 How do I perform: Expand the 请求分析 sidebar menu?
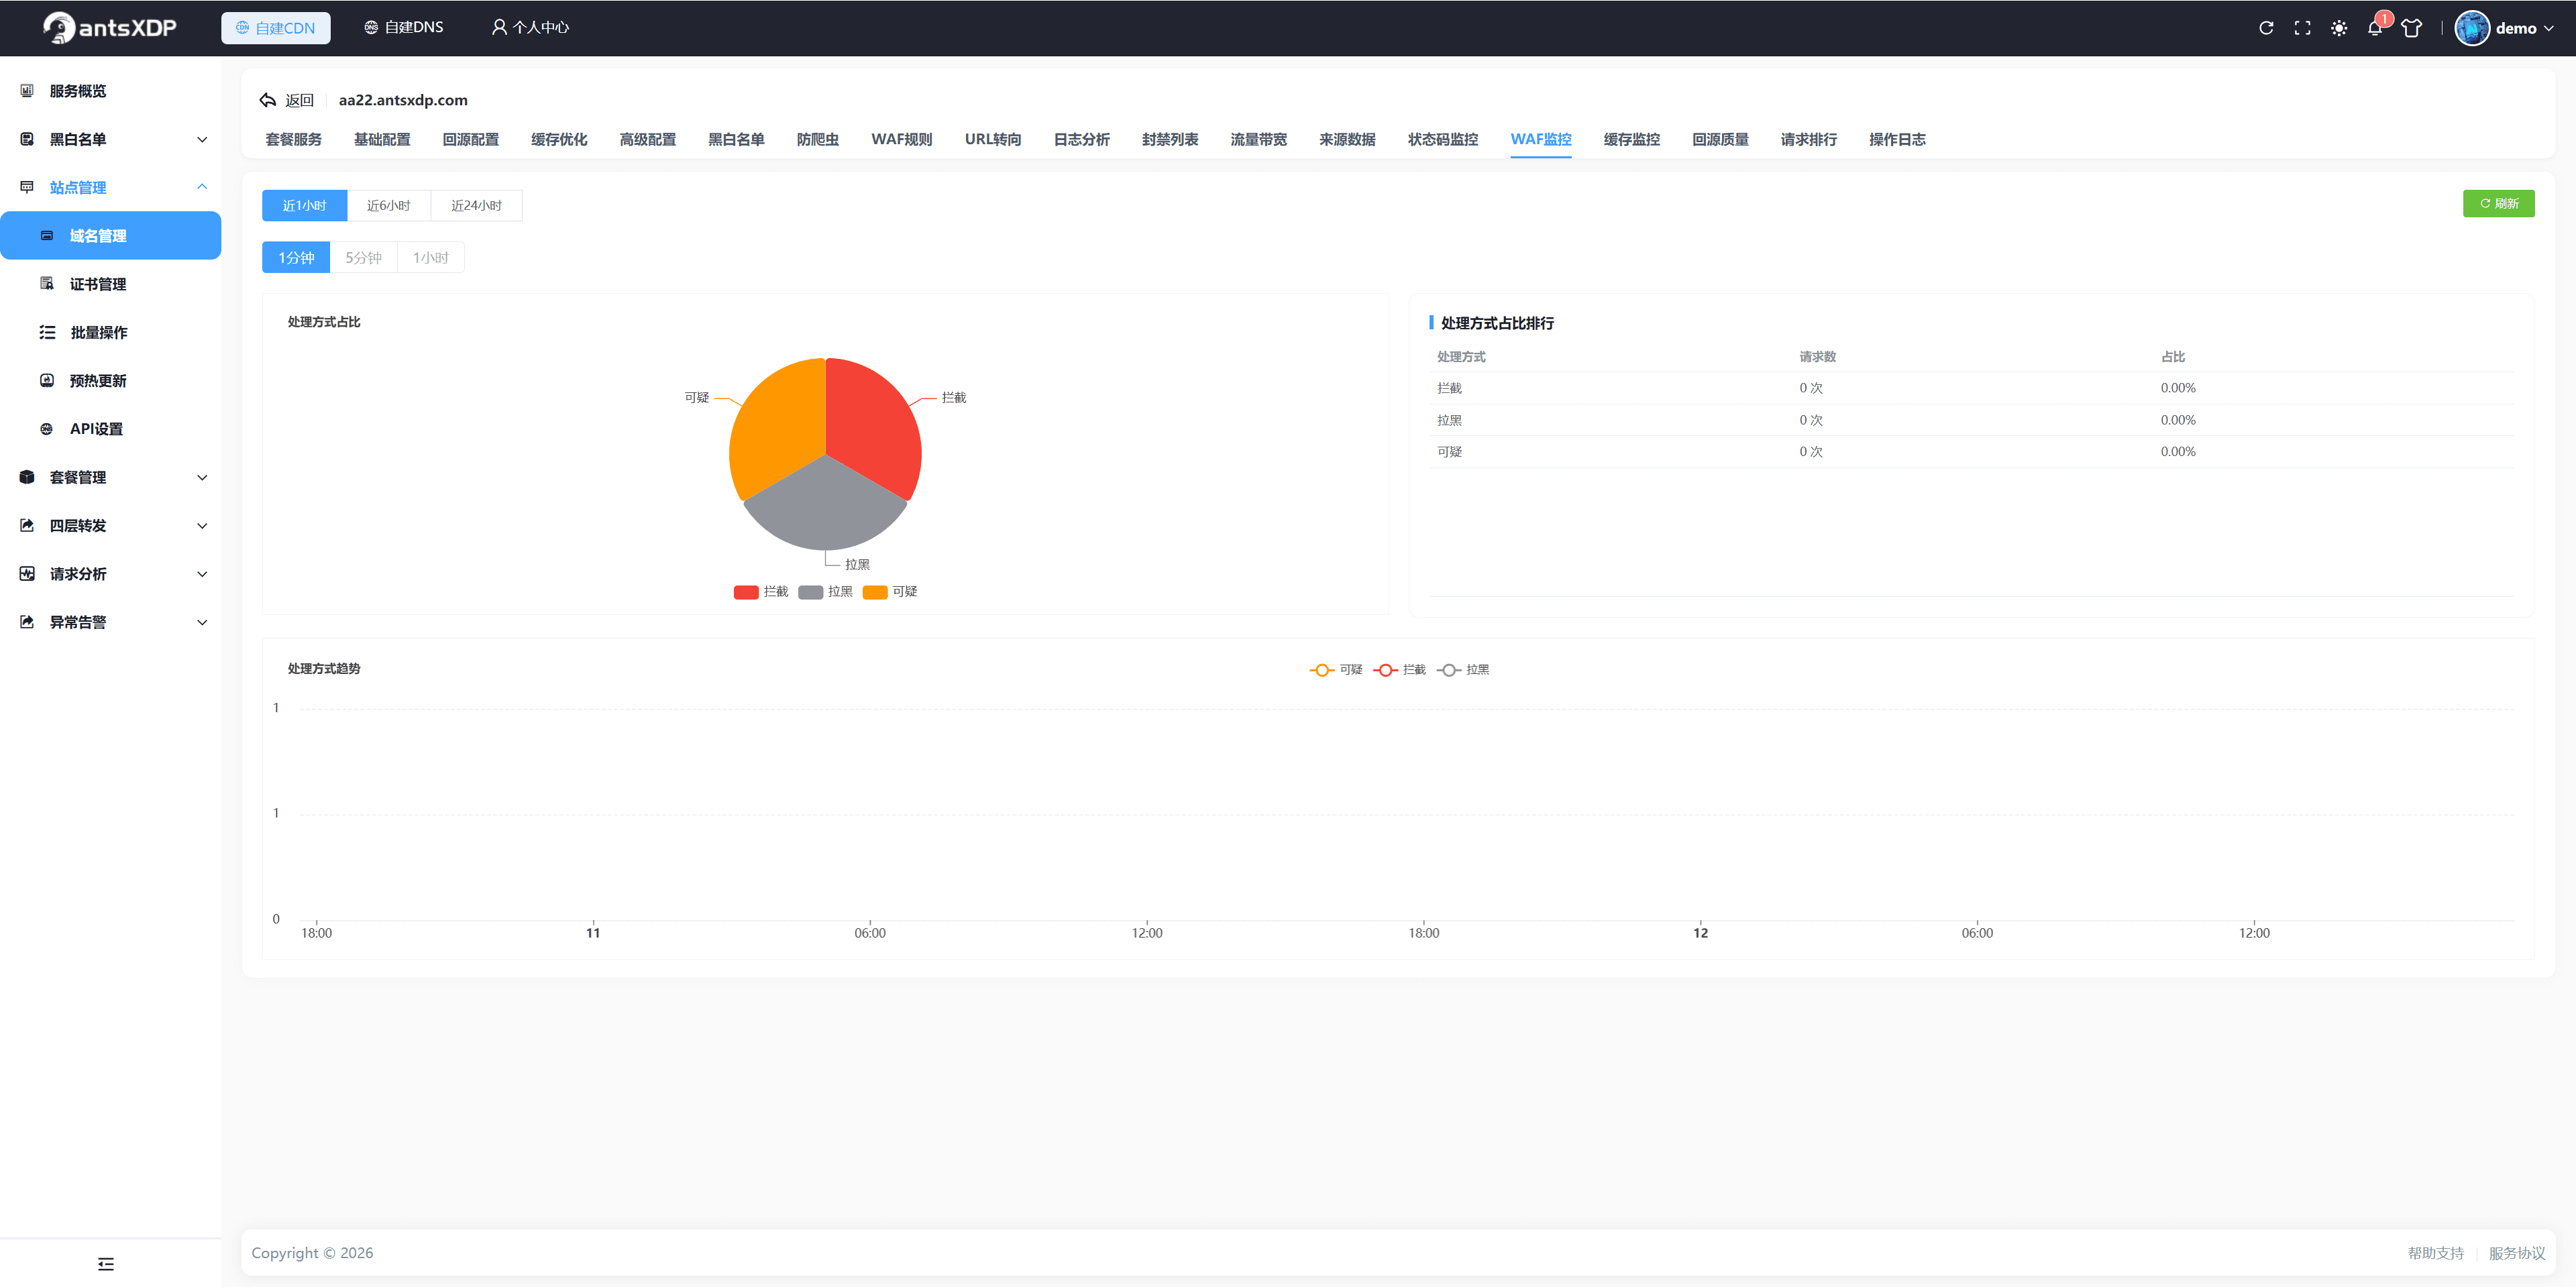pyautogui.click(x=110, y=573)
